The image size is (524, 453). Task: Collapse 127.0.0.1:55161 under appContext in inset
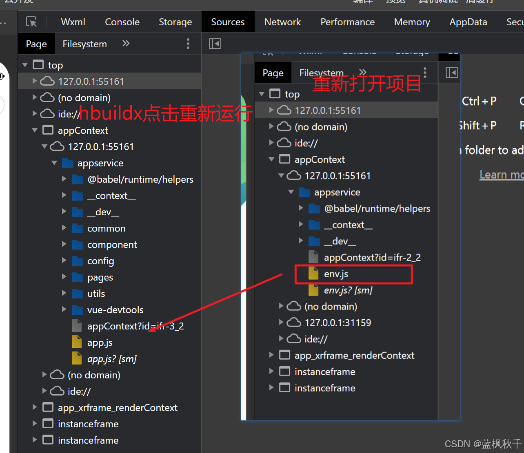point(281,175)
